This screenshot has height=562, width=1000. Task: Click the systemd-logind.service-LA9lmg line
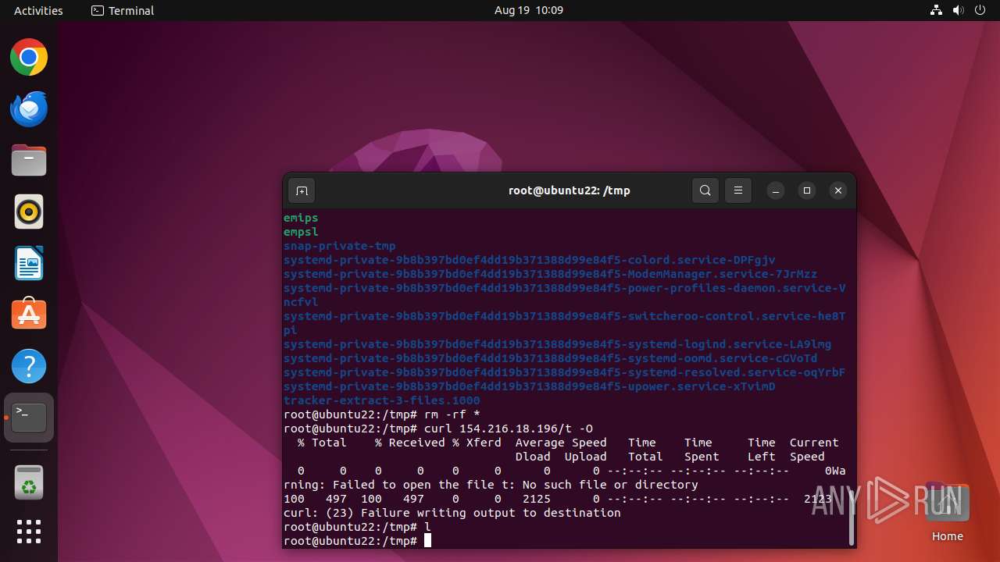557,344
